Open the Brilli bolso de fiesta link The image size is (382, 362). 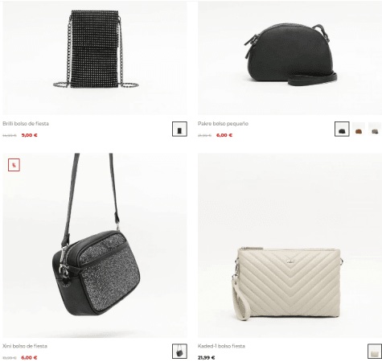click(26, 124)
